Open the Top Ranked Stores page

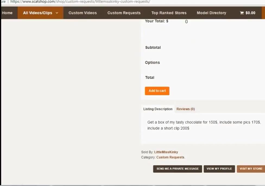(169, 13)
